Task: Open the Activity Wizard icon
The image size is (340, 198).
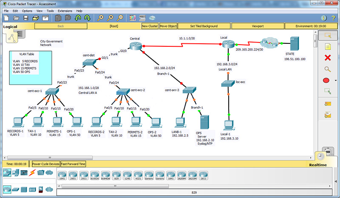Action: [45, 18]
